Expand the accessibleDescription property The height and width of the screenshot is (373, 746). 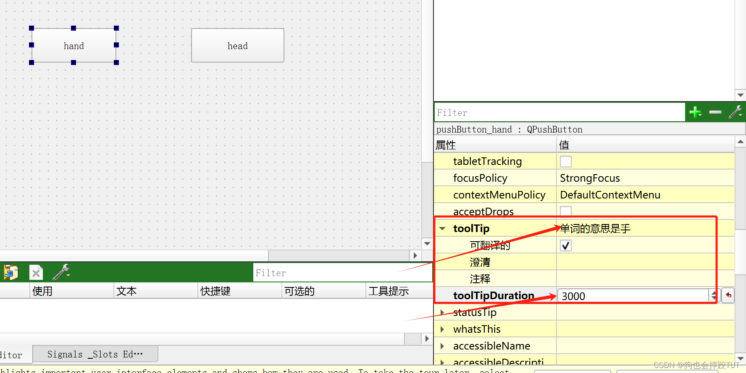(442, 362)
